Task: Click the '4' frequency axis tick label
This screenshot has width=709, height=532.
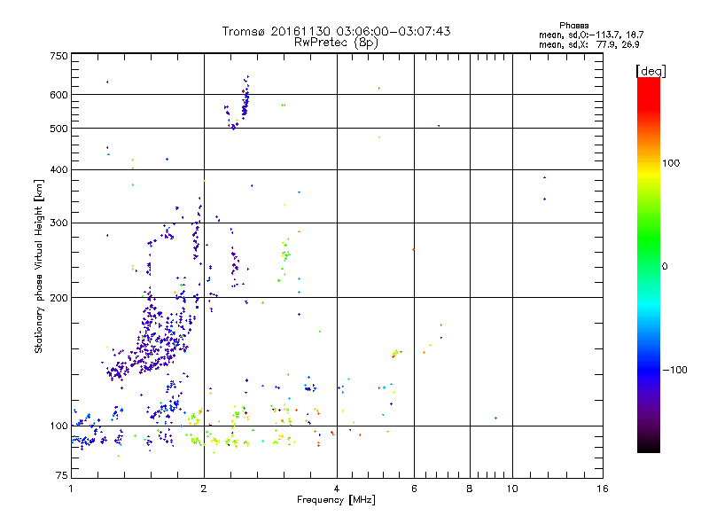Action: pos(337,489)
